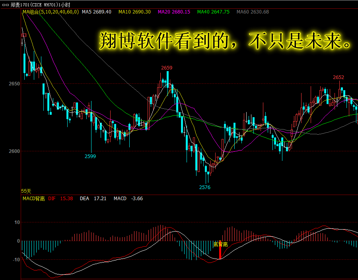The height and width of the screenshot is (280, 358).
Task: Click the MACD背离 indicator name
Action: coord(33,199)
